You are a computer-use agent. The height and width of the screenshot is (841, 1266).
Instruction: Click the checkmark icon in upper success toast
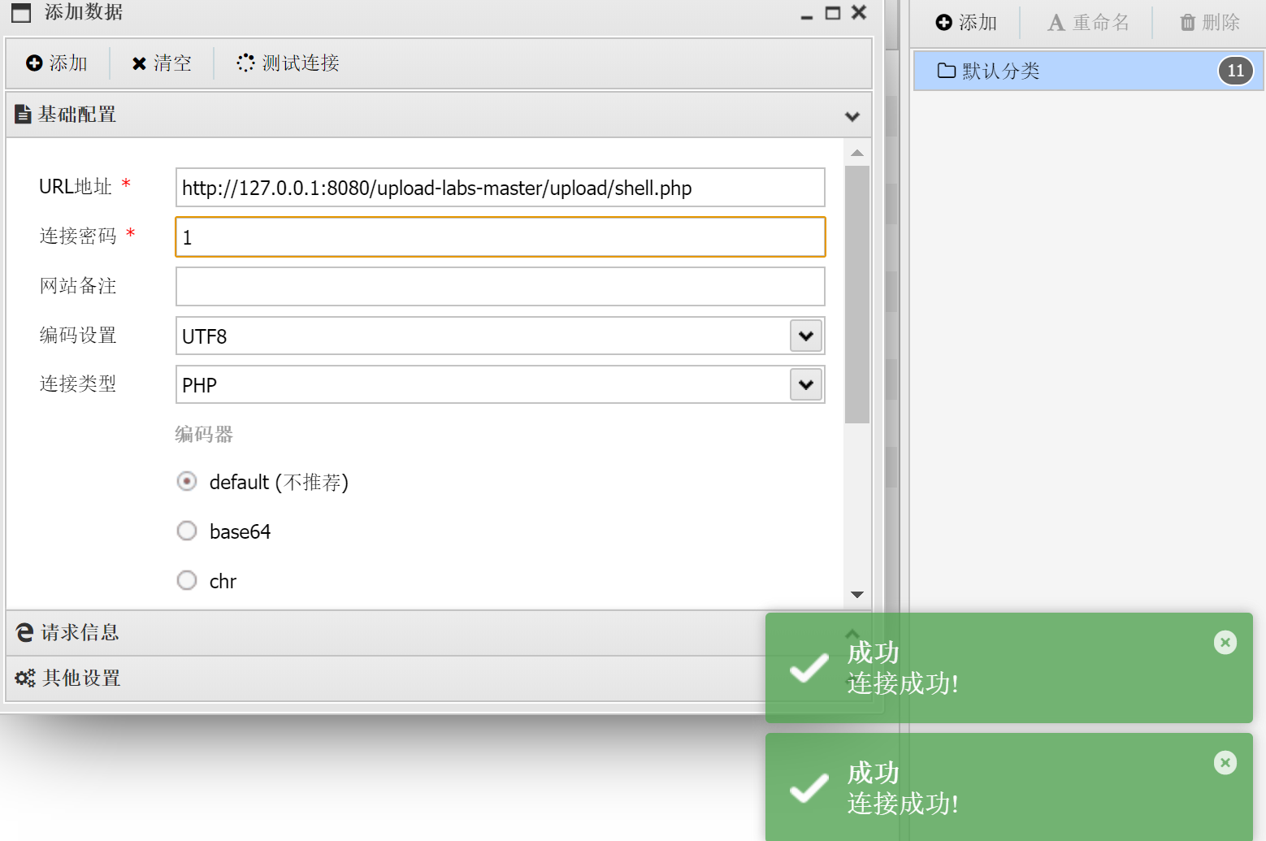(809, 669)
